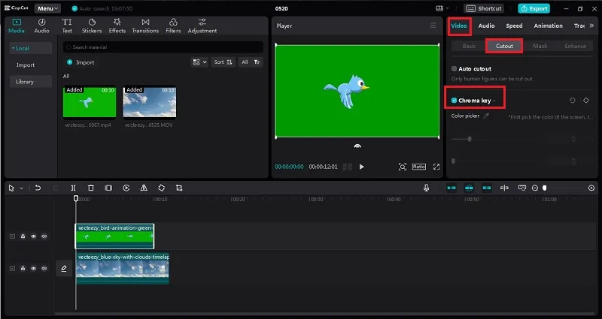
Task: Open the Menu dropdown
Action: [47, 8]
